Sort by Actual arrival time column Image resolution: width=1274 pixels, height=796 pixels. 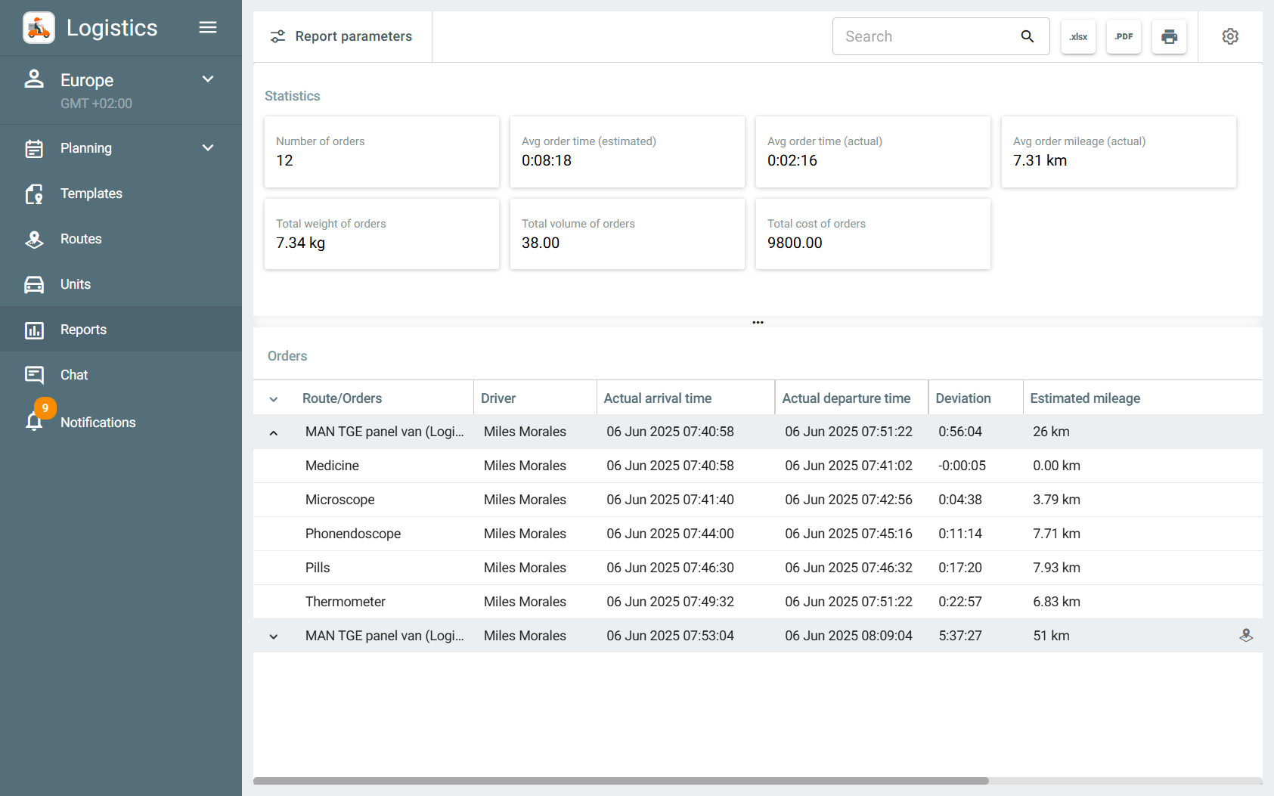click(658, 398)
